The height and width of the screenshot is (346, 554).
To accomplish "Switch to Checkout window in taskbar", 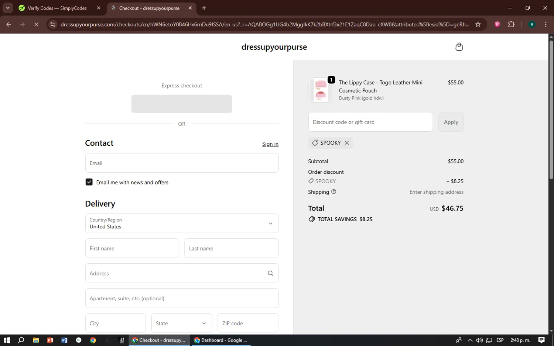I will [160, 340].
